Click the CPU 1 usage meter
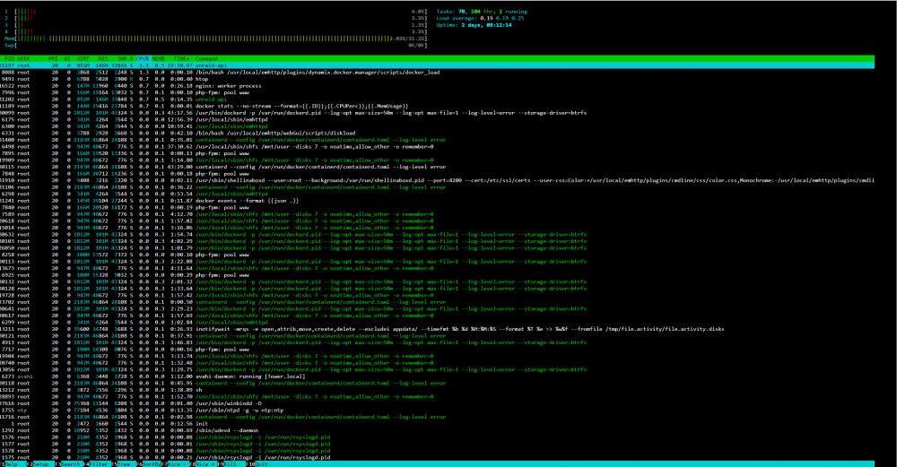This screenshot has height=467, width=897. 215,12
